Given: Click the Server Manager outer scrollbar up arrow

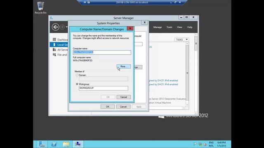Looking at the screenshot, I should pos(196,35).
